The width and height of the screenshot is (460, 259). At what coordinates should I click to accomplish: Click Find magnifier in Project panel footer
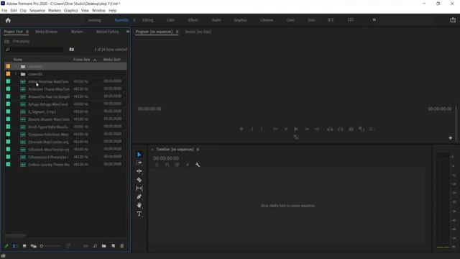point(95,246)
